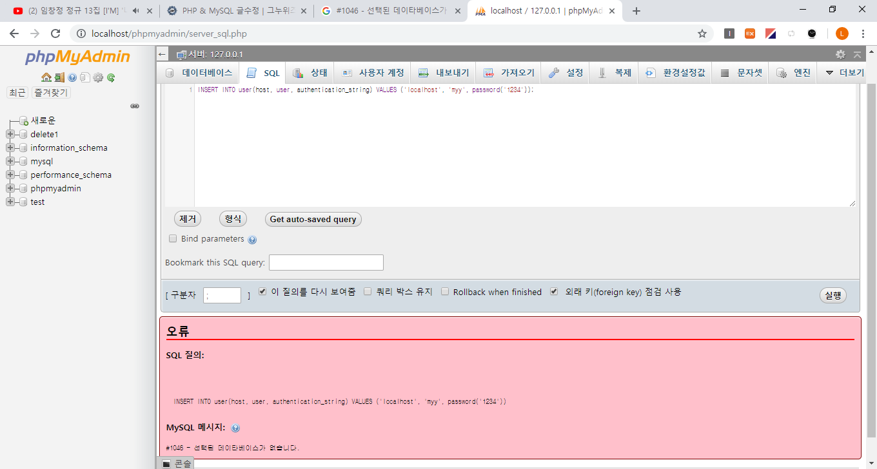
Task: Open phpMyAdmin documentation help icon in sidebar
Action: pyautogui.click(x=72, y=77)
